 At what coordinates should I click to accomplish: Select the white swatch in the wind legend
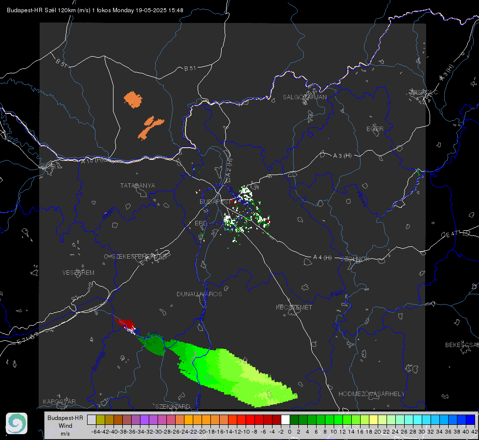(285, 419)
